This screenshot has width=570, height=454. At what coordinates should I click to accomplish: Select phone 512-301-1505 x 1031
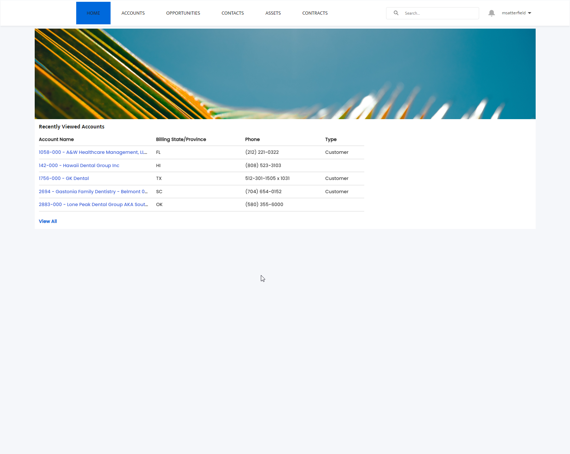click(x=267, y=179)
